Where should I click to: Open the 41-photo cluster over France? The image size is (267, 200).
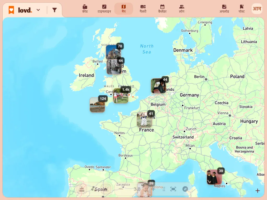click(144, 120)
